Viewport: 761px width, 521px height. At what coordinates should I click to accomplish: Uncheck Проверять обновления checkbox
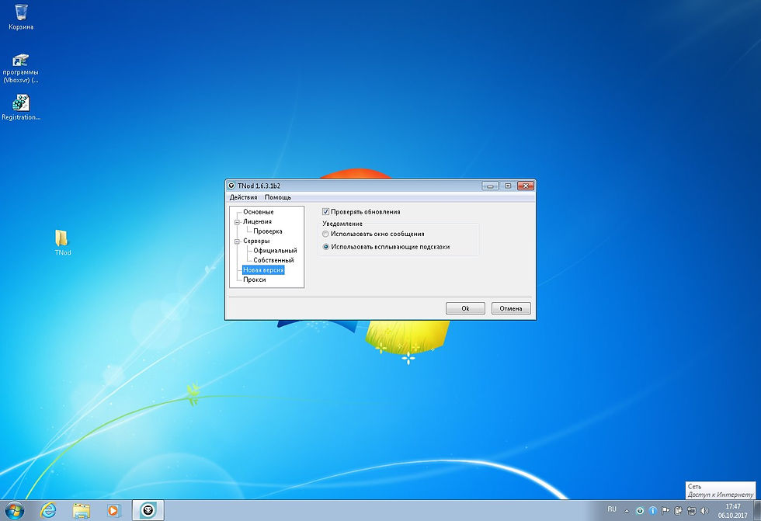[x=325, y=212]
